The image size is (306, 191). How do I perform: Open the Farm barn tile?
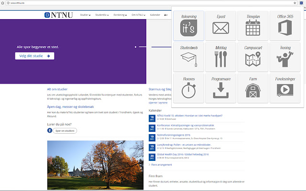[253, 88]
